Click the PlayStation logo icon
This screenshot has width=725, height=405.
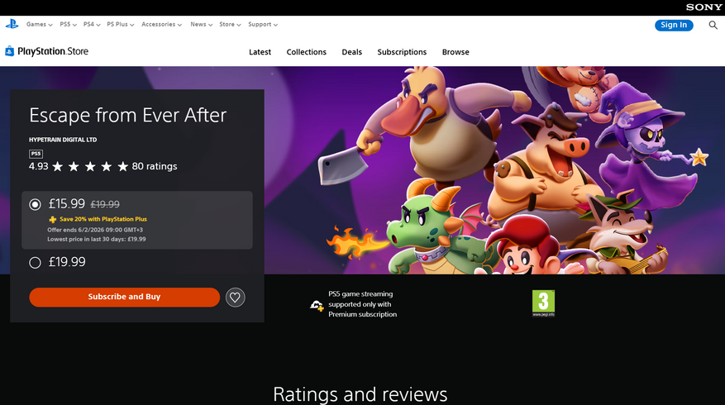[x=12, y=24]
